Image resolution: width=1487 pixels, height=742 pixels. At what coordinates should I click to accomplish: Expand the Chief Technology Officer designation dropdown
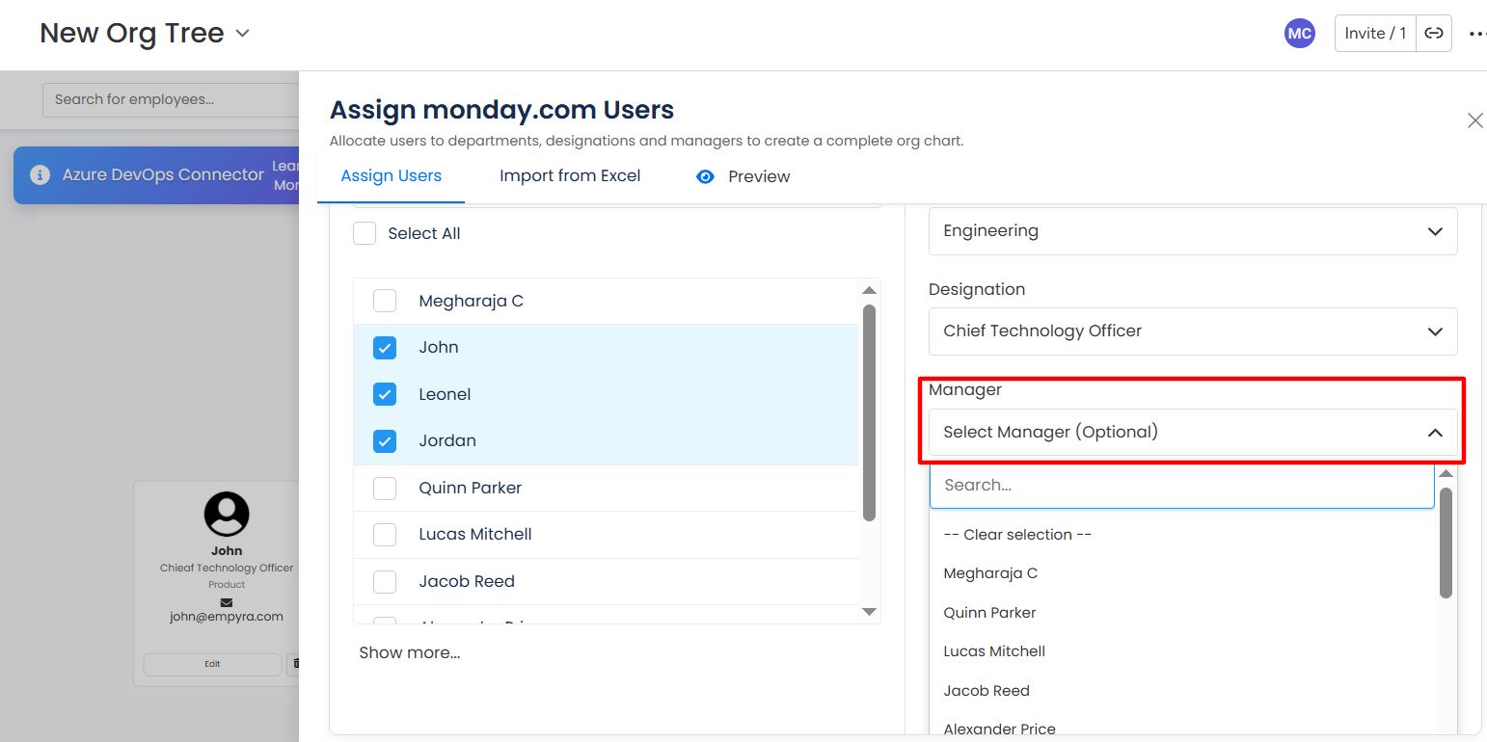click(x=1193, y=331)
